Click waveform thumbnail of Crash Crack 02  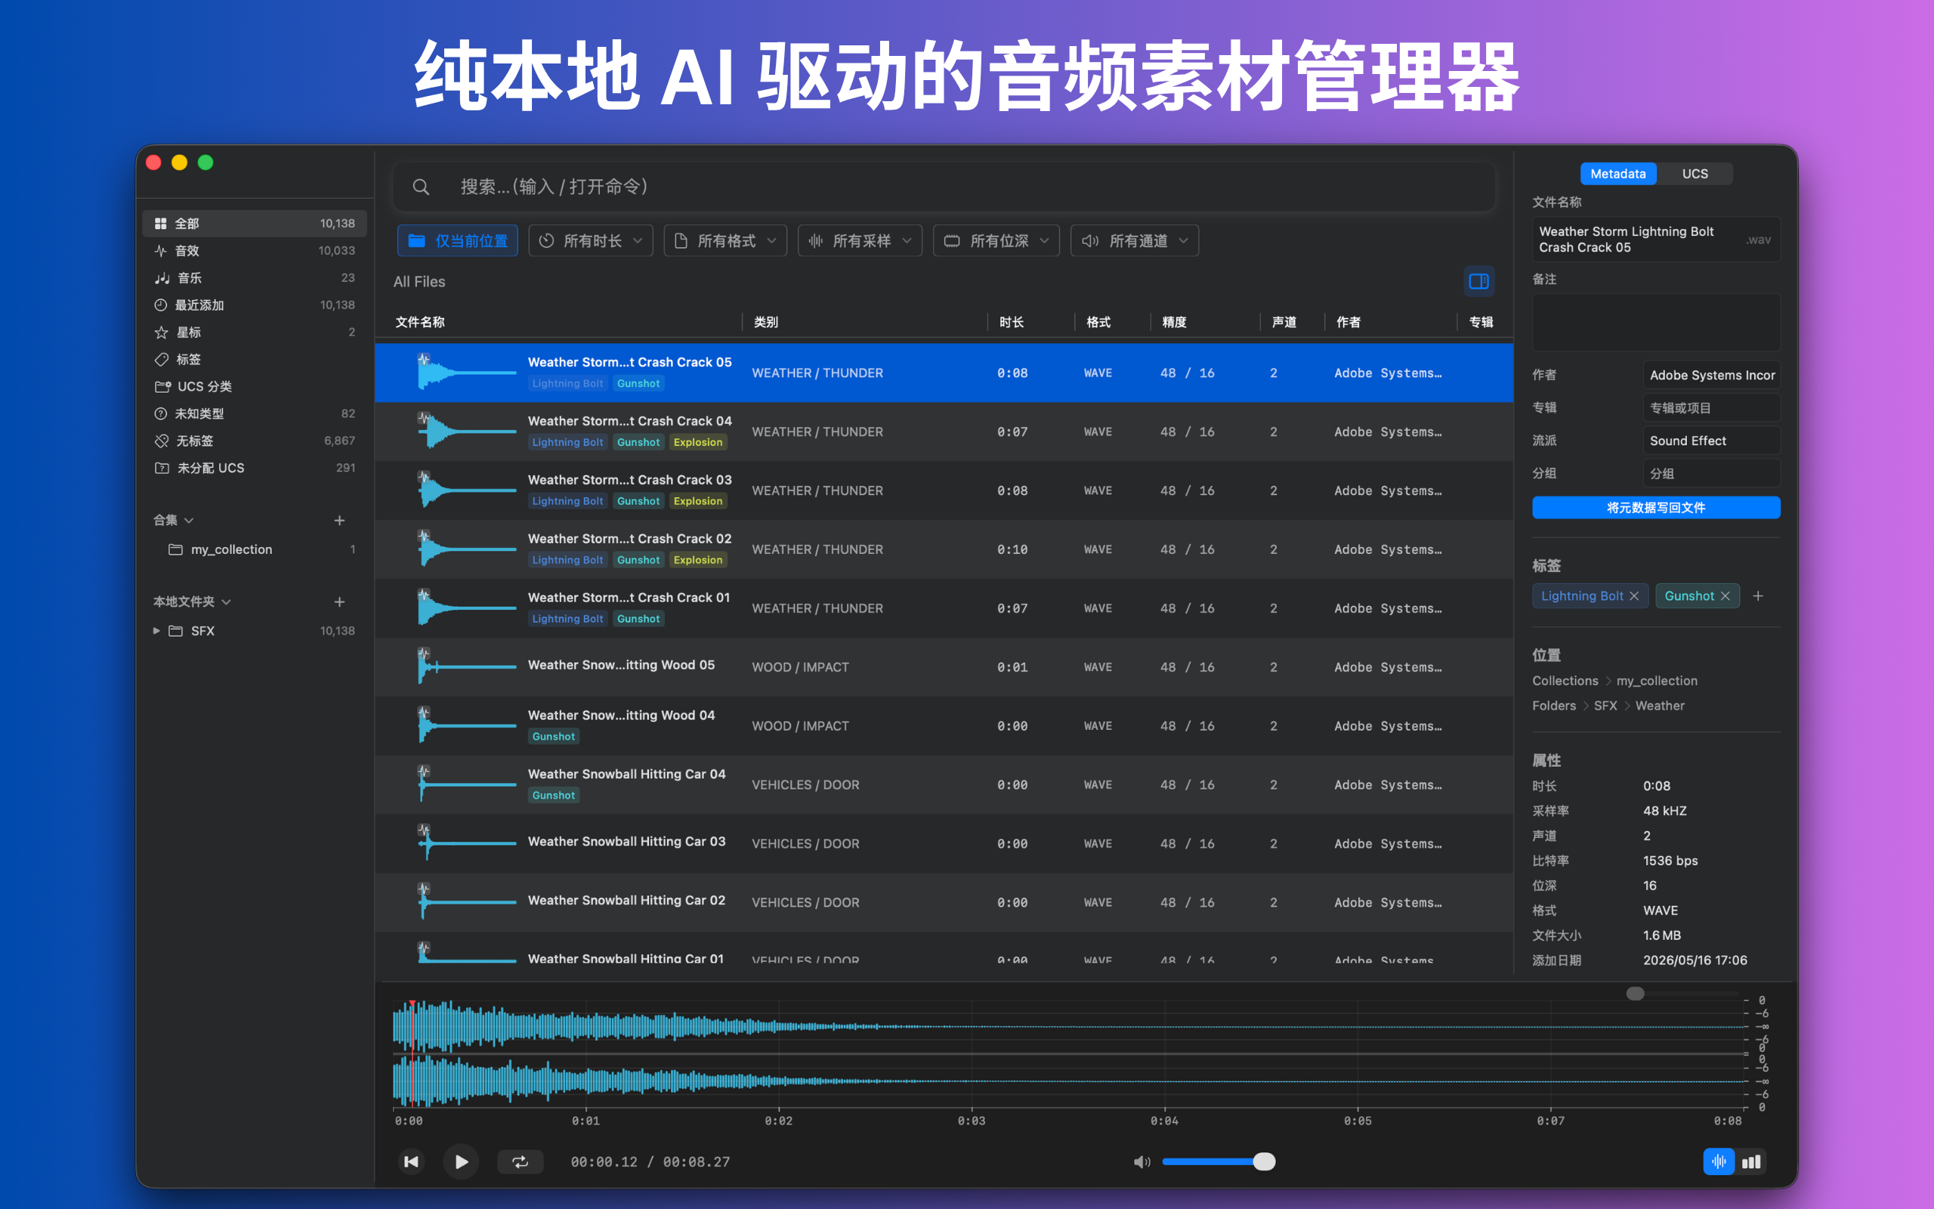pyautogui.click(x=467, y=549)
